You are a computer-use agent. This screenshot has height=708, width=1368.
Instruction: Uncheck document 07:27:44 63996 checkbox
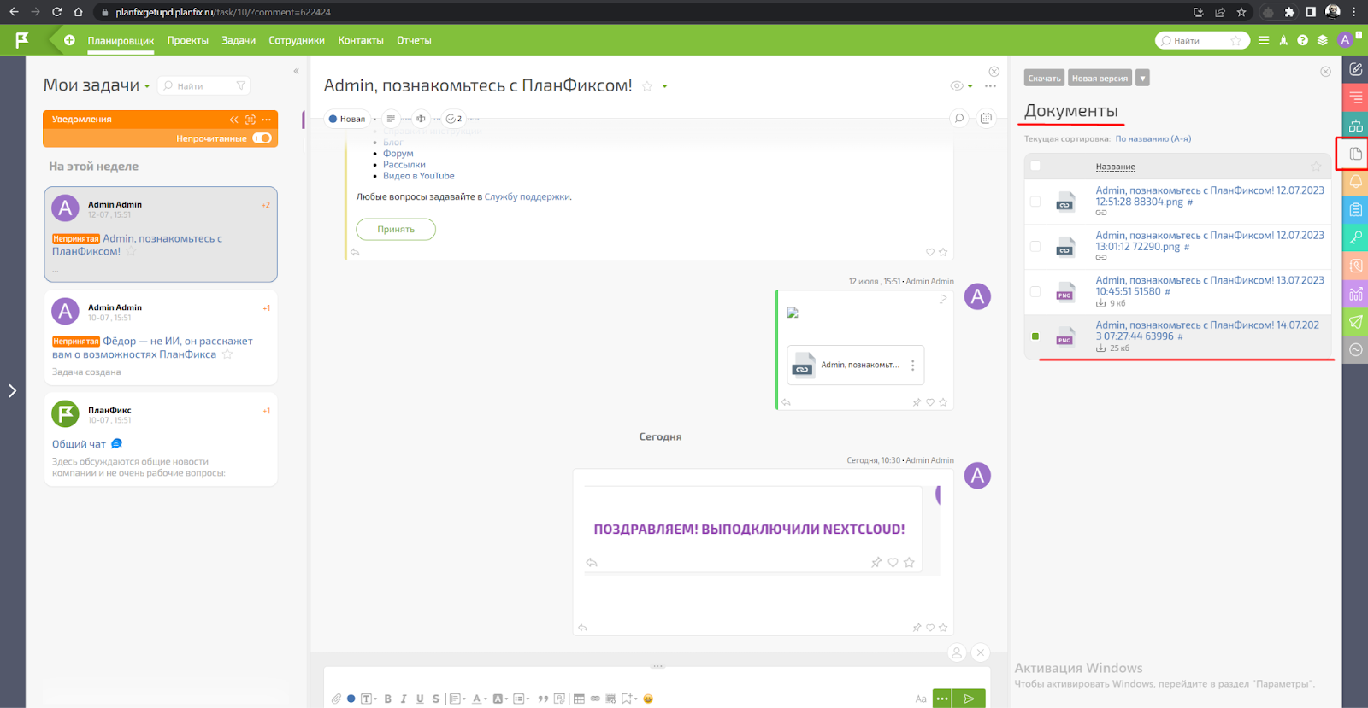[1035, 336]
